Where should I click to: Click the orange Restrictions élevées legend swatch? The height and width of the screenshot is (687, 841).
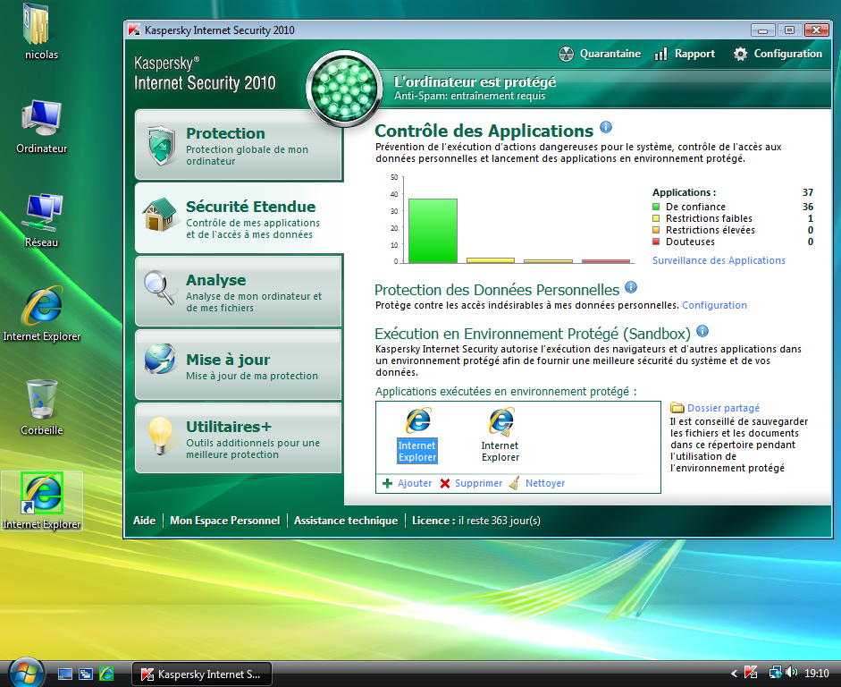click(x=656, y=230)
